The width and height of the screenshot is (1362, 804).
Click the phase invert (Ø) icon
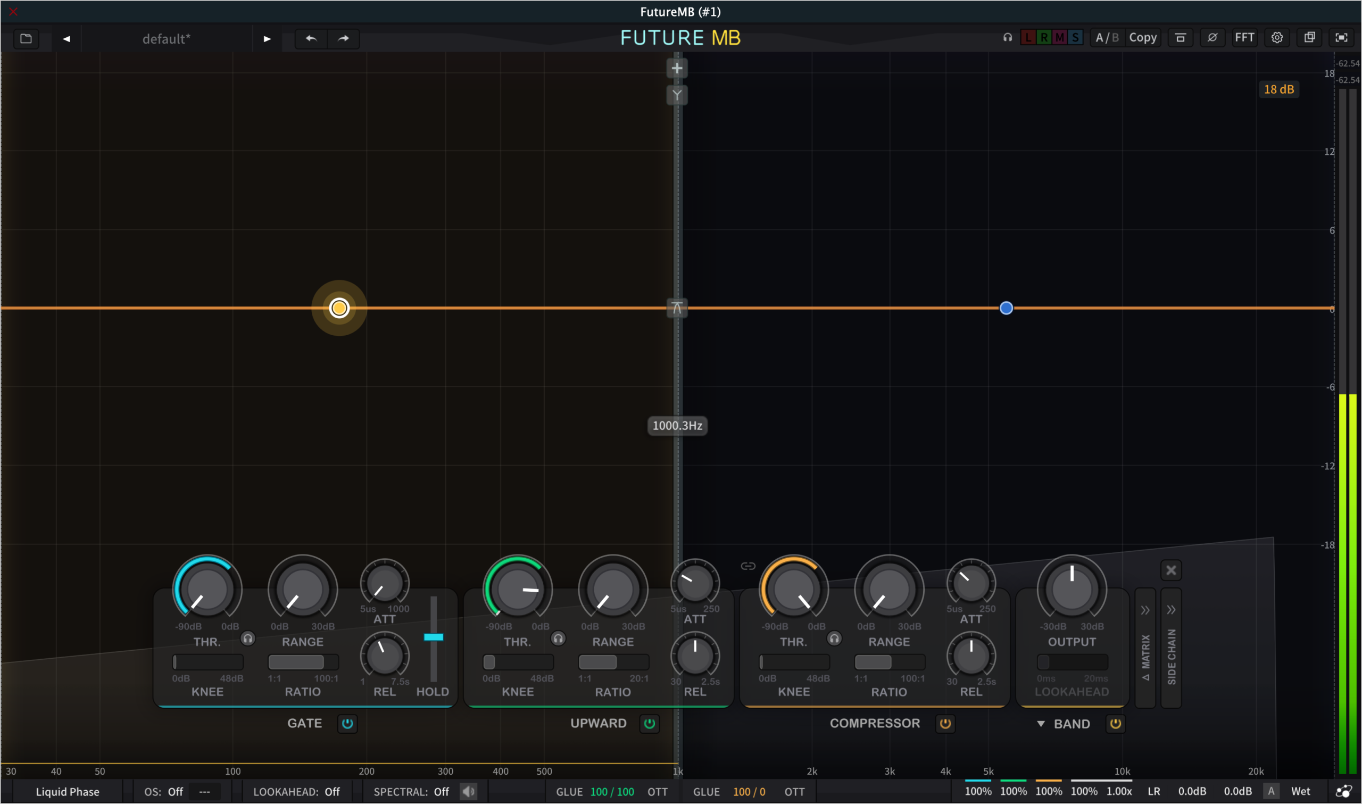coord(1212,37)
